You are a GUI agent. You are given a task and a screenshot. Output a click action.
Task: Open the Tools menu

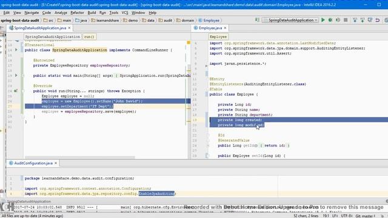[x=114, y=13]
